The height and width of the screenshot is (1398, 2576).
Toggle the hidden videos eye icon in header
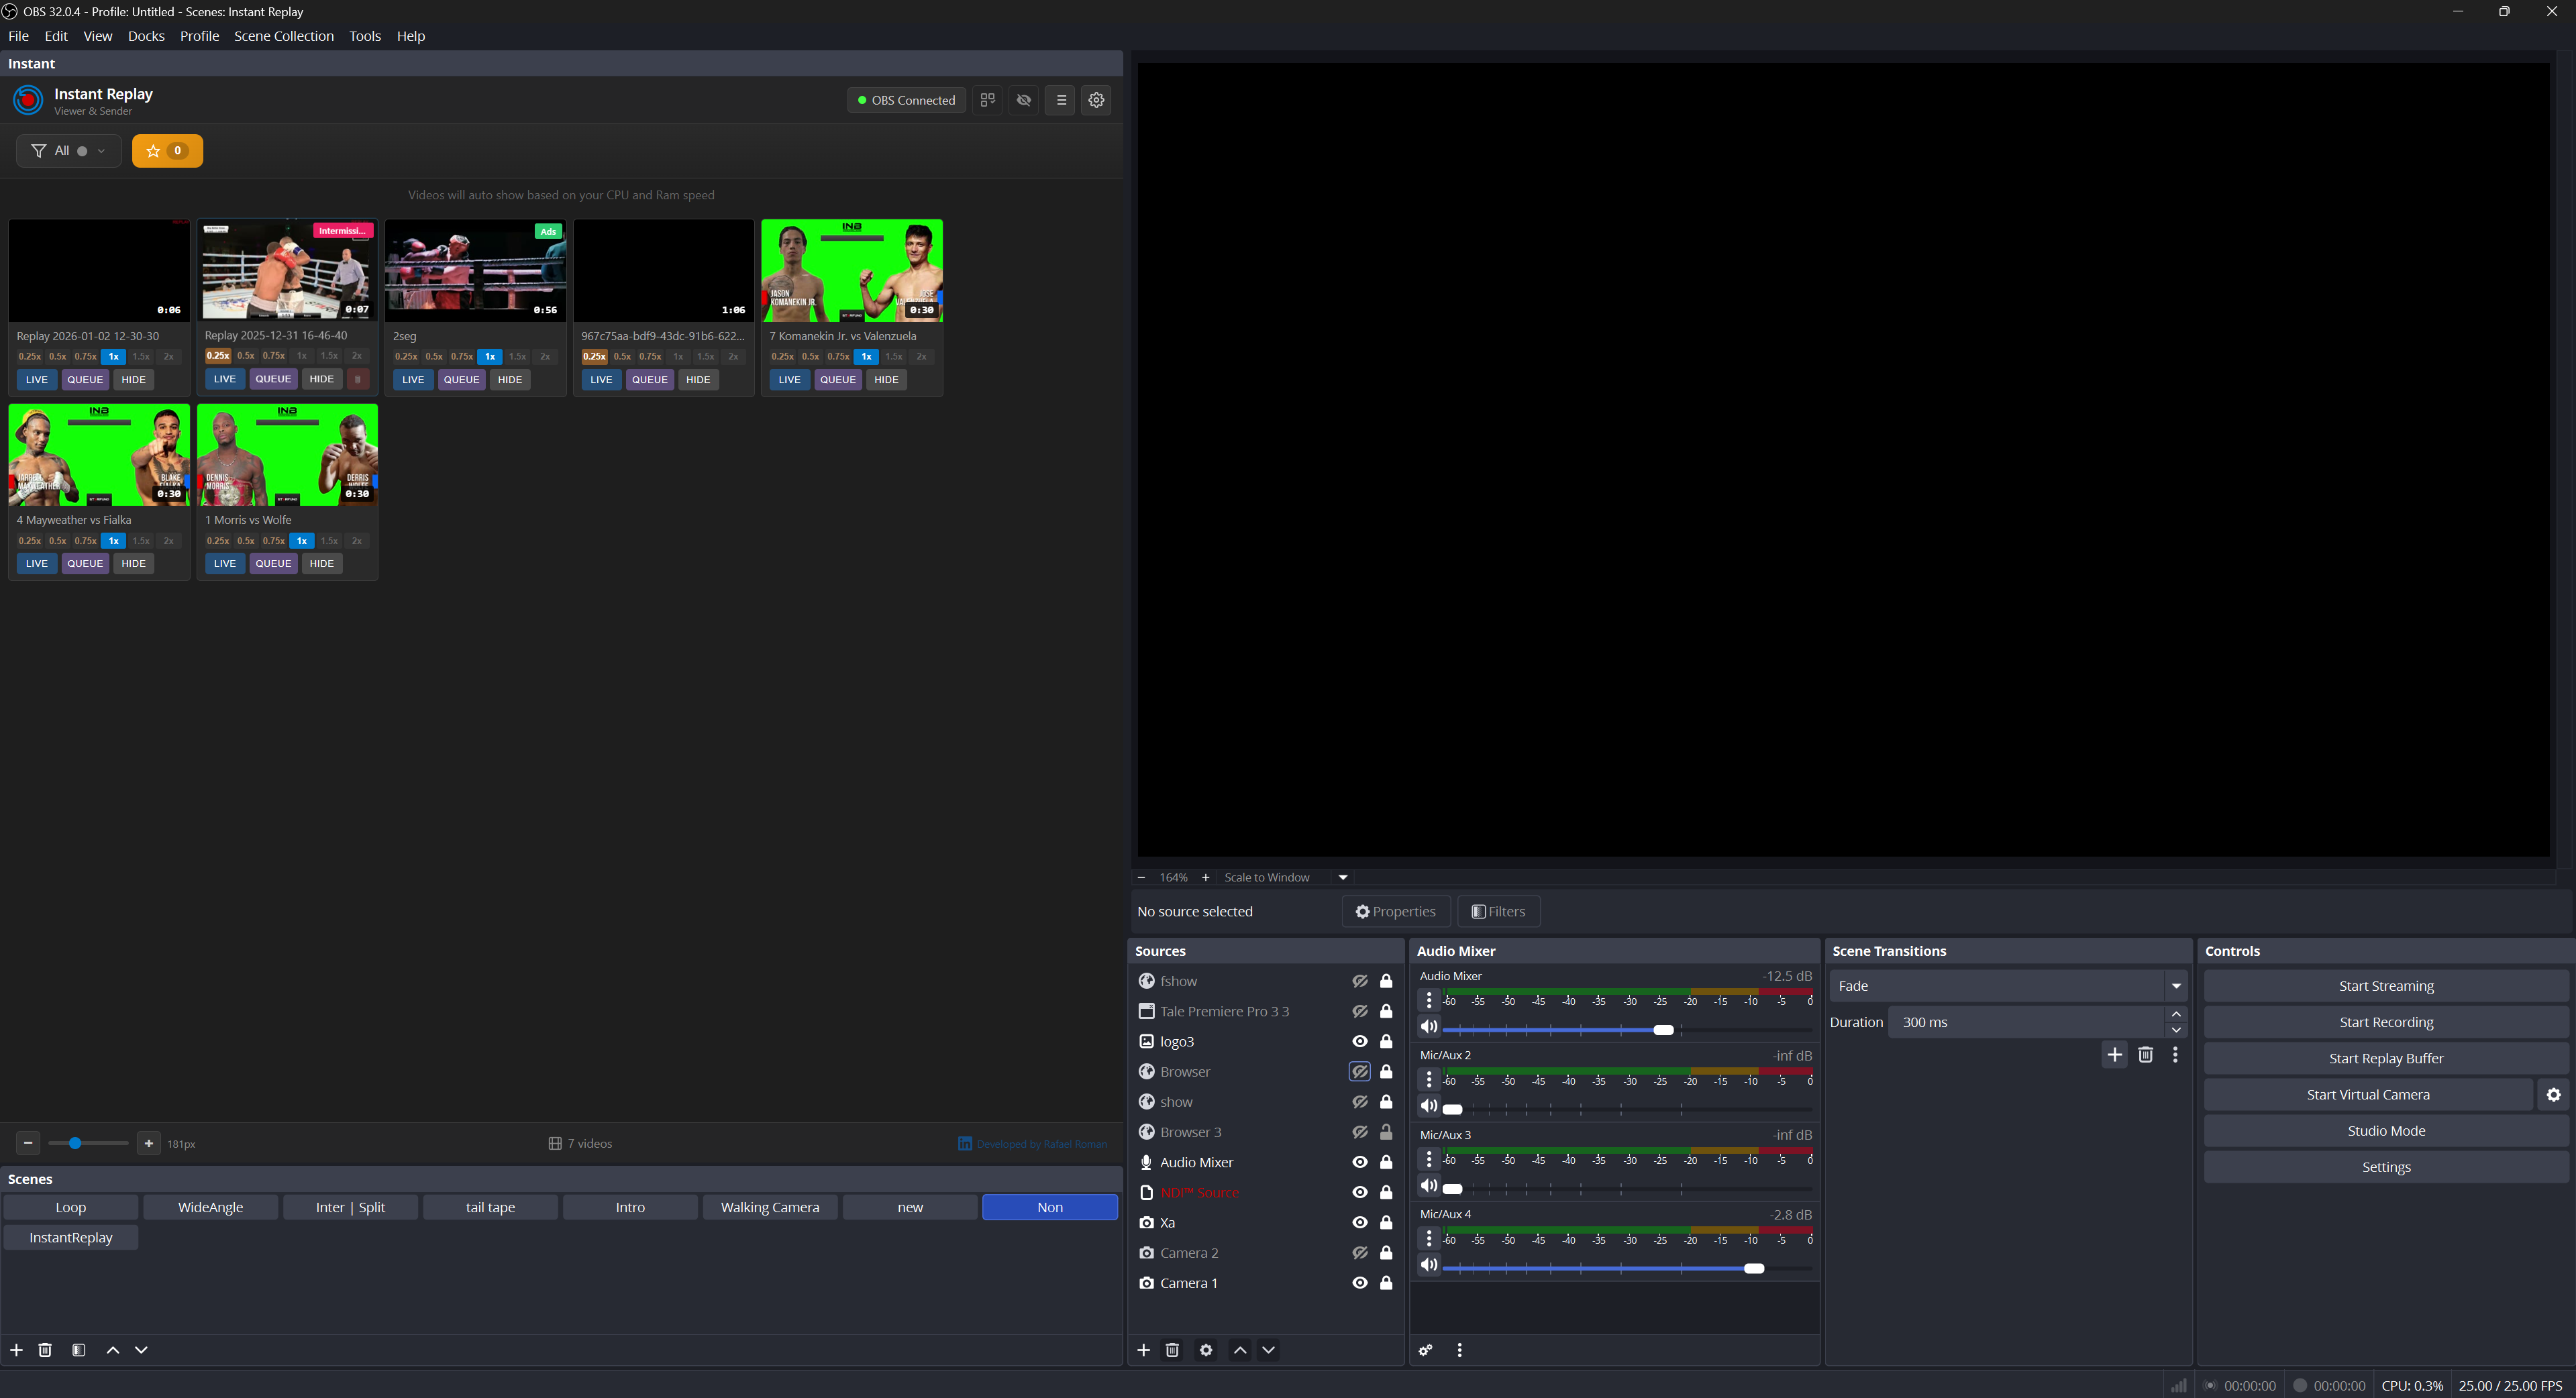(x=1024, y=100)
